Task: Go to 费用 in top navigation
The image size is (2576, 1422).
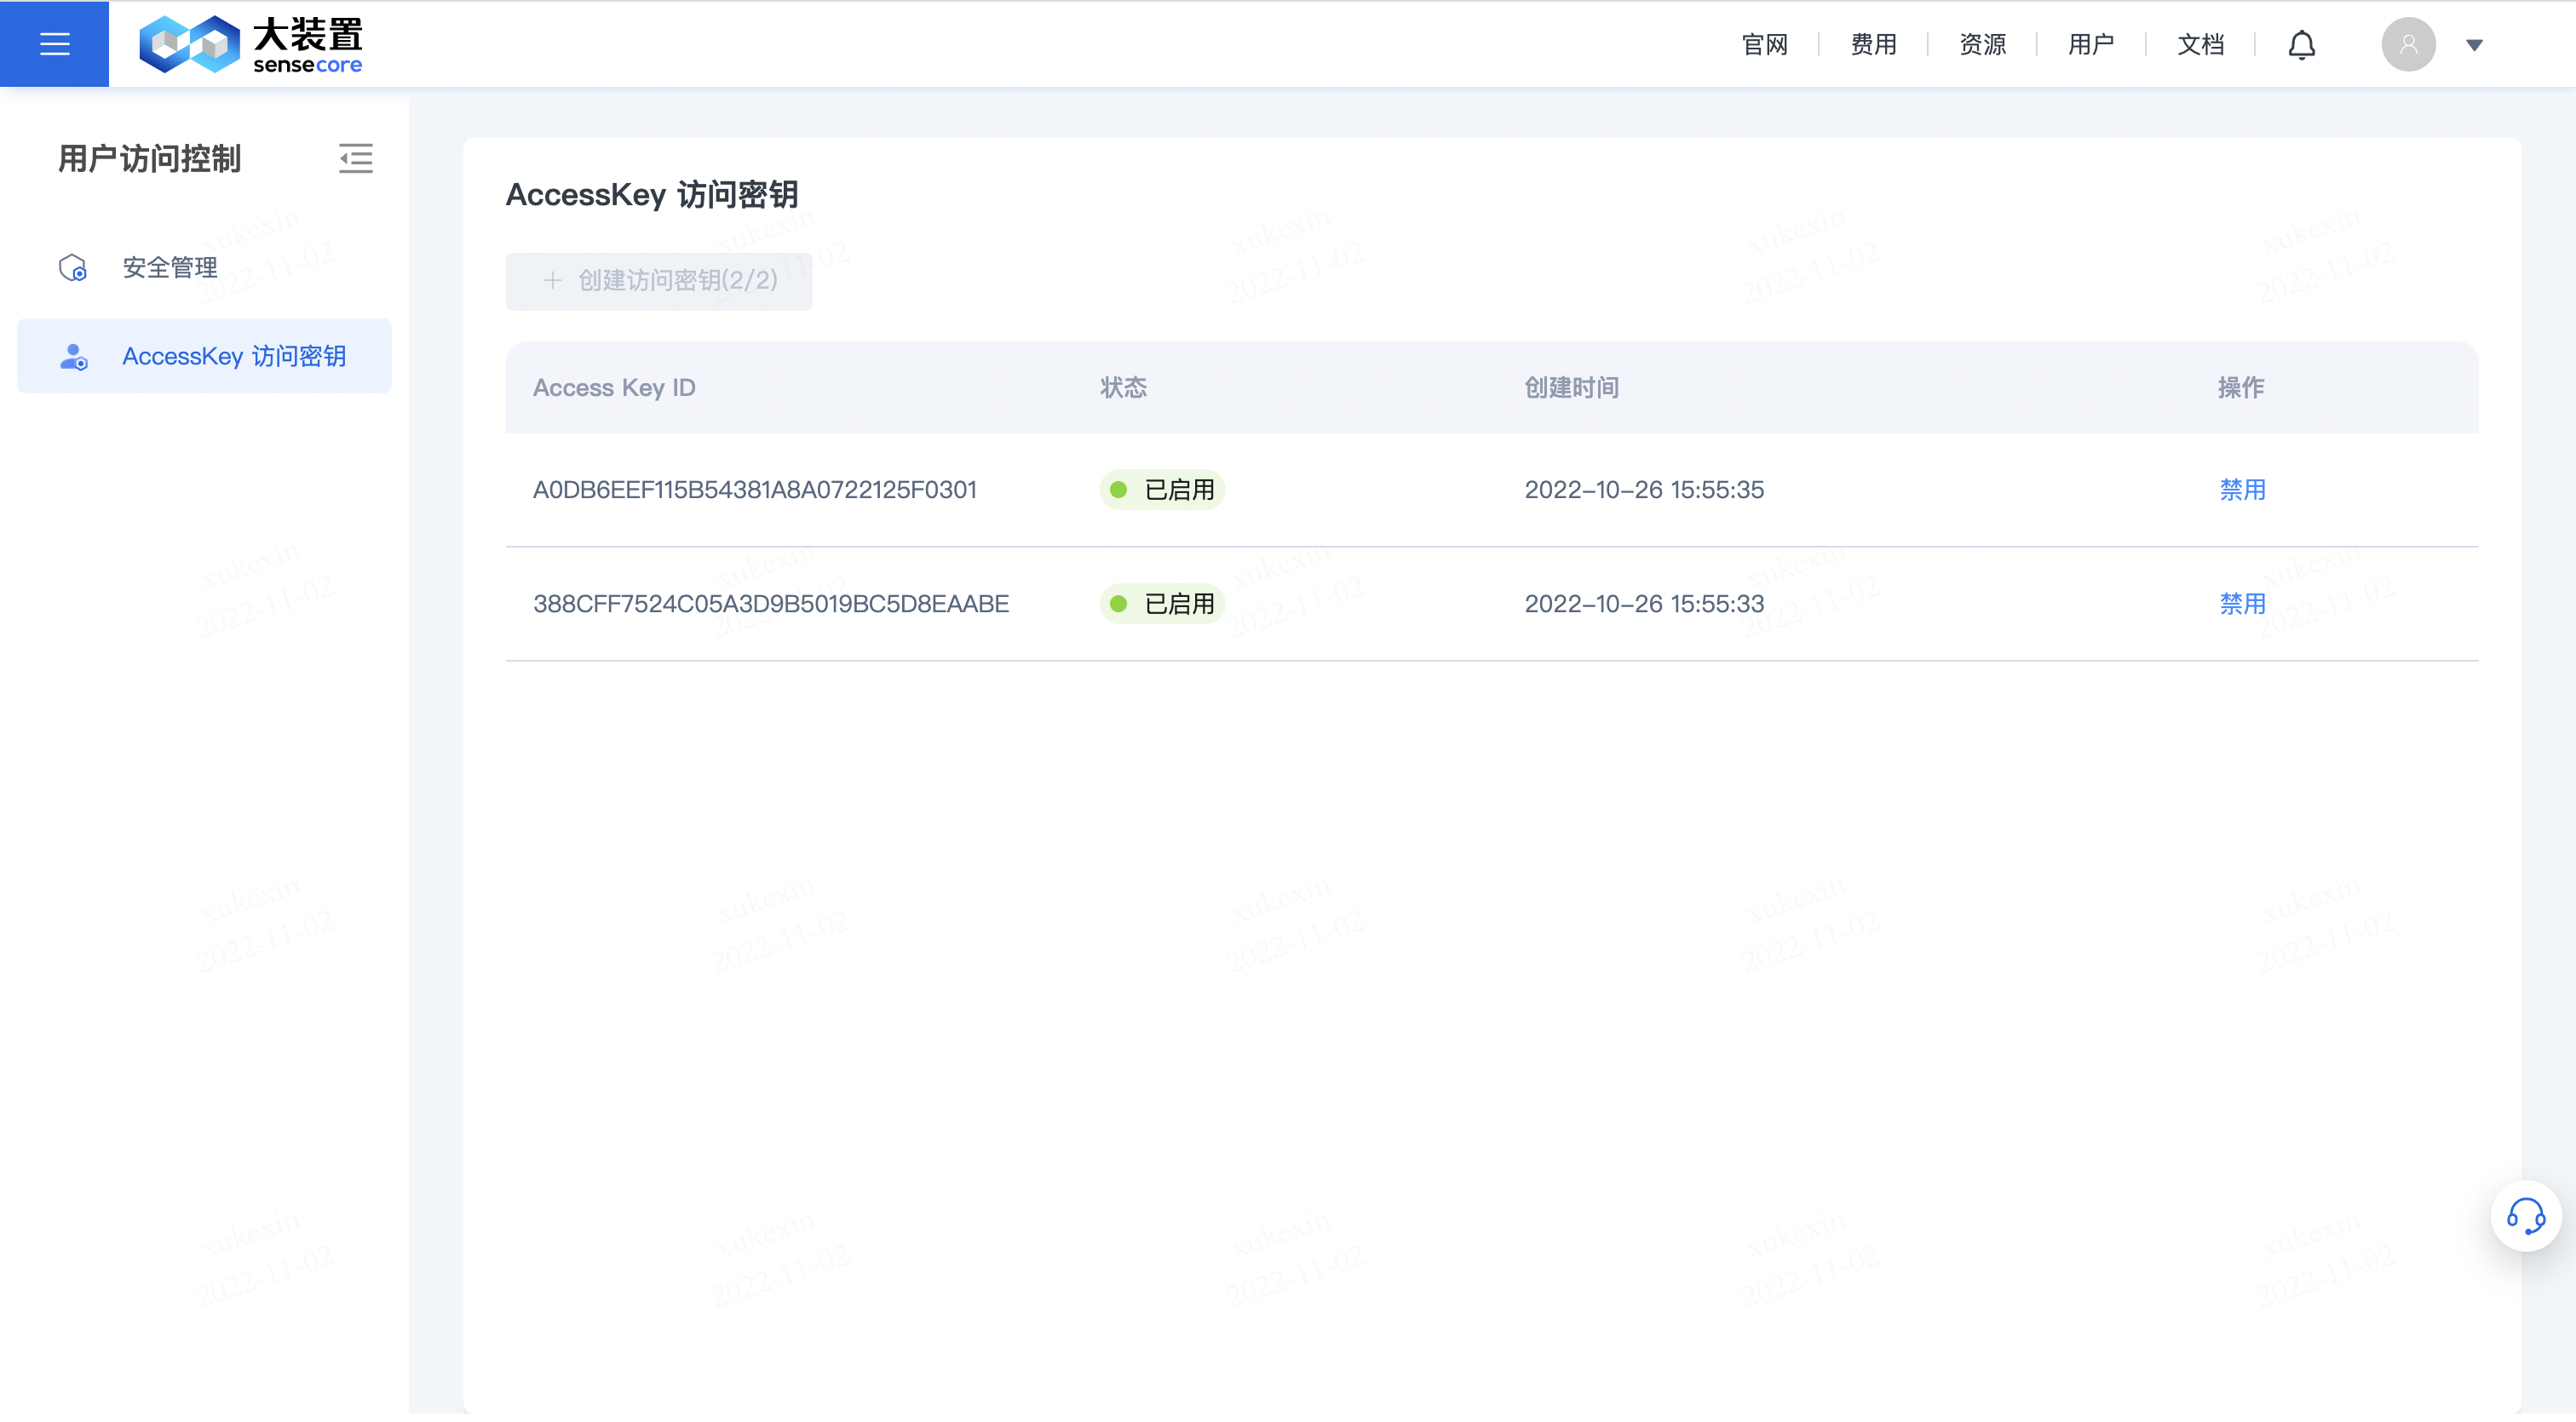Action: click(x=1873, y=45)
